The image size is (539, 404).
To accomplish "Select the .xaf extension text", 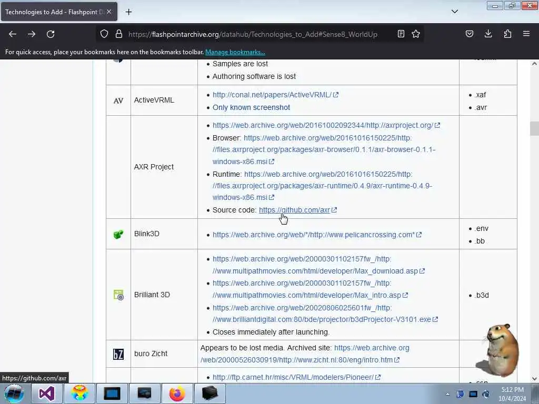I will (480, 95).
